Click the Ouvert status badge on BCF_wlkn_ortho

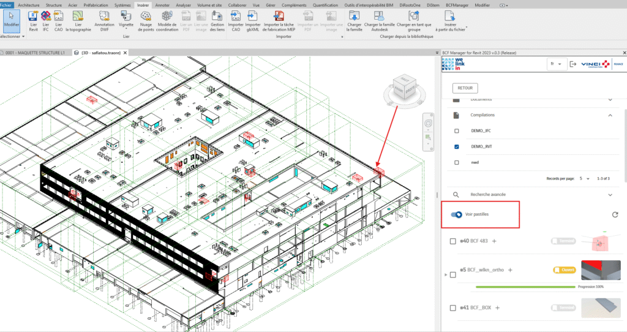[x=565, y=270]
